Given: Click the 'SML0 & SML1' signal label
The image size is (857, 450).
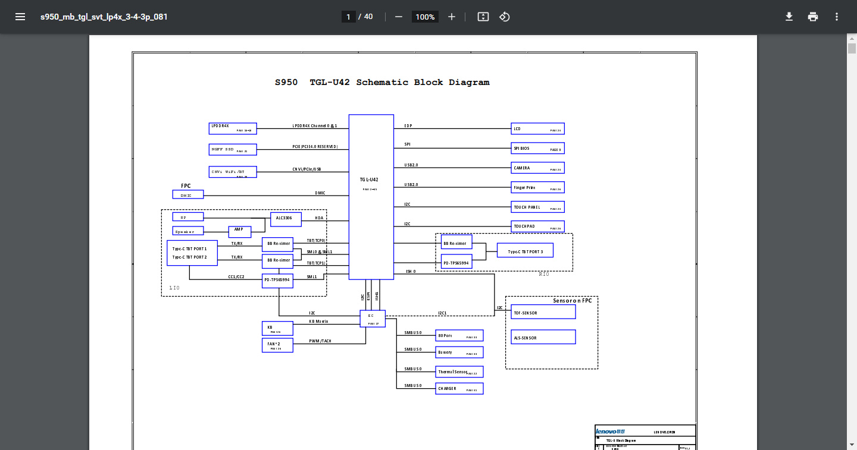Looking at the screenshot, I should [x=320, y=251].
